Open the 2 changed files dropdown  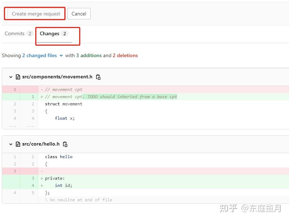pyautogui.click(x=42, y=55)
